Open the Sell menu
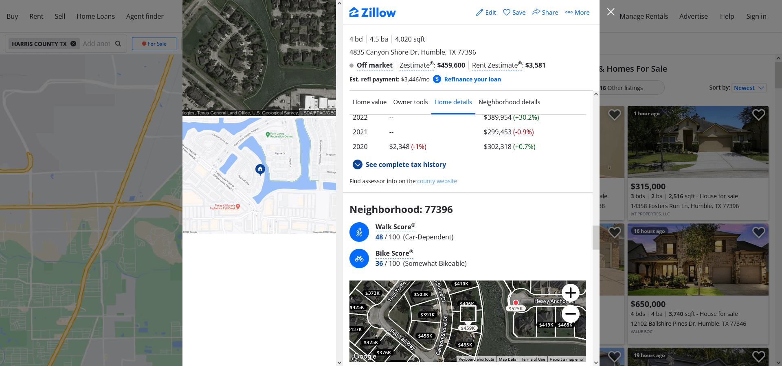Viewport: 782px width, 366px height. click(x=60, y=16)
